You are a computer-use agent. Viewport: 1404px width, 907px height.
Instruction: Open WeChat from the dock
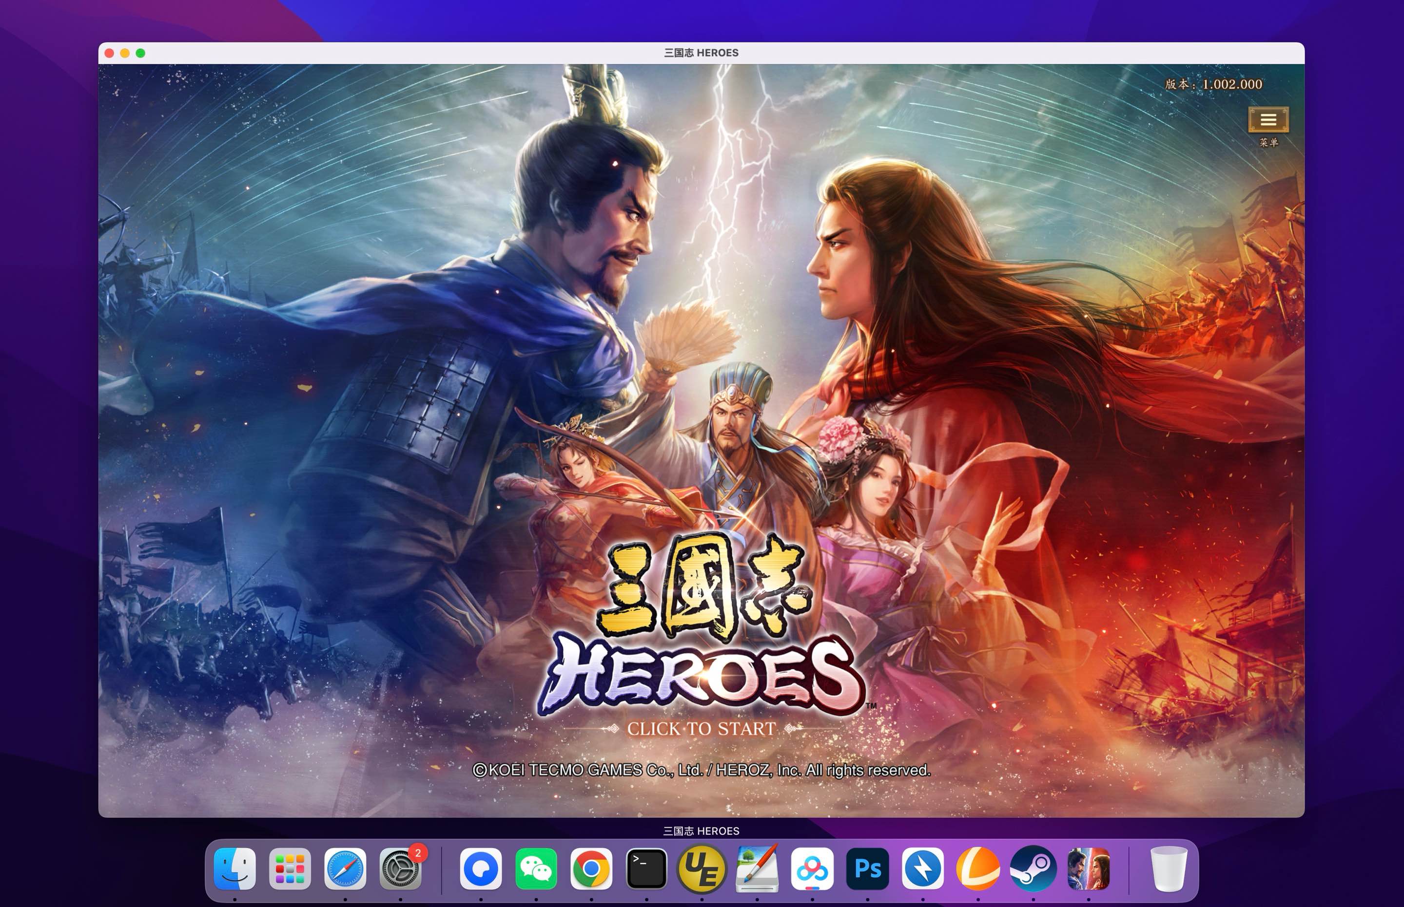coord(536,869)
